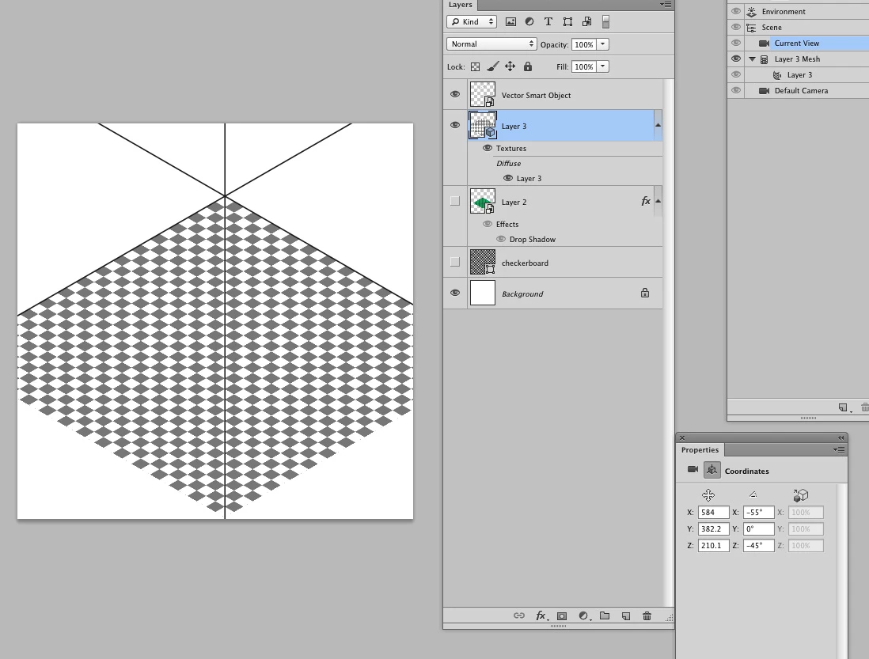Hide Layer 3 in Layers panel

pyautogui.click(x=455, y=125)
